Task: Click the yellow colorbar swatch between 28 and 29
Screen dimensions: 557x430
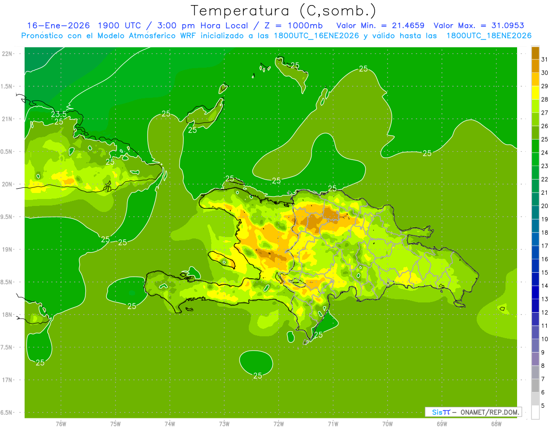Action: [535, 93]
